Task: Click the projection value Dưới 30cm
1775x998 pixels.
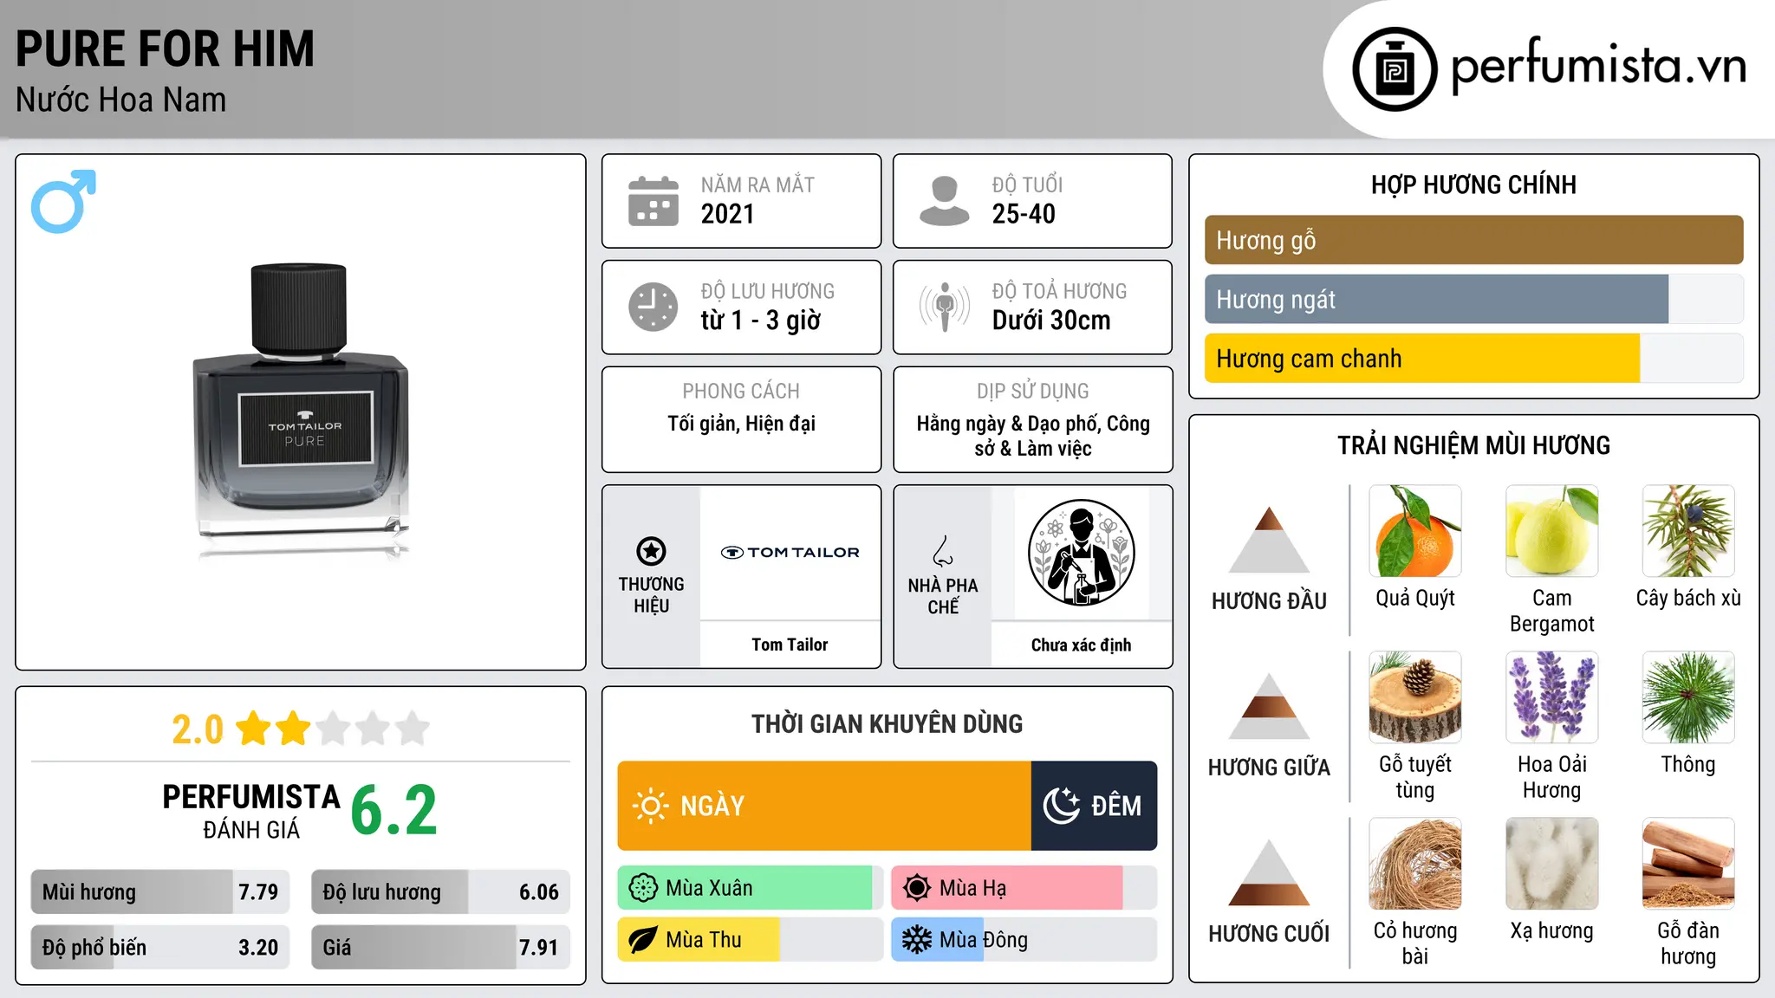Action: [x=1051, y=321]
